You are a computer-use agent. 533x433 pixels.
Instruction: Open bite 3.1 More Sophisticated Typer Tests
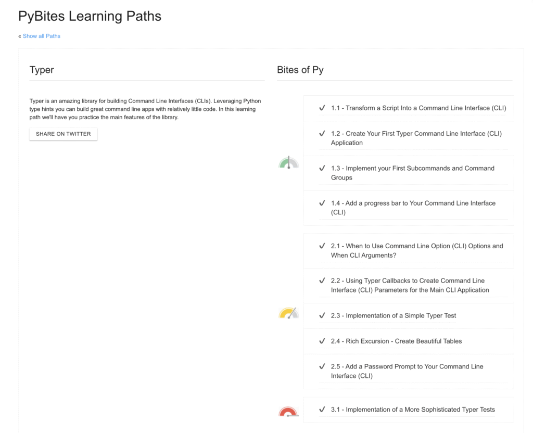pos(413,410)
